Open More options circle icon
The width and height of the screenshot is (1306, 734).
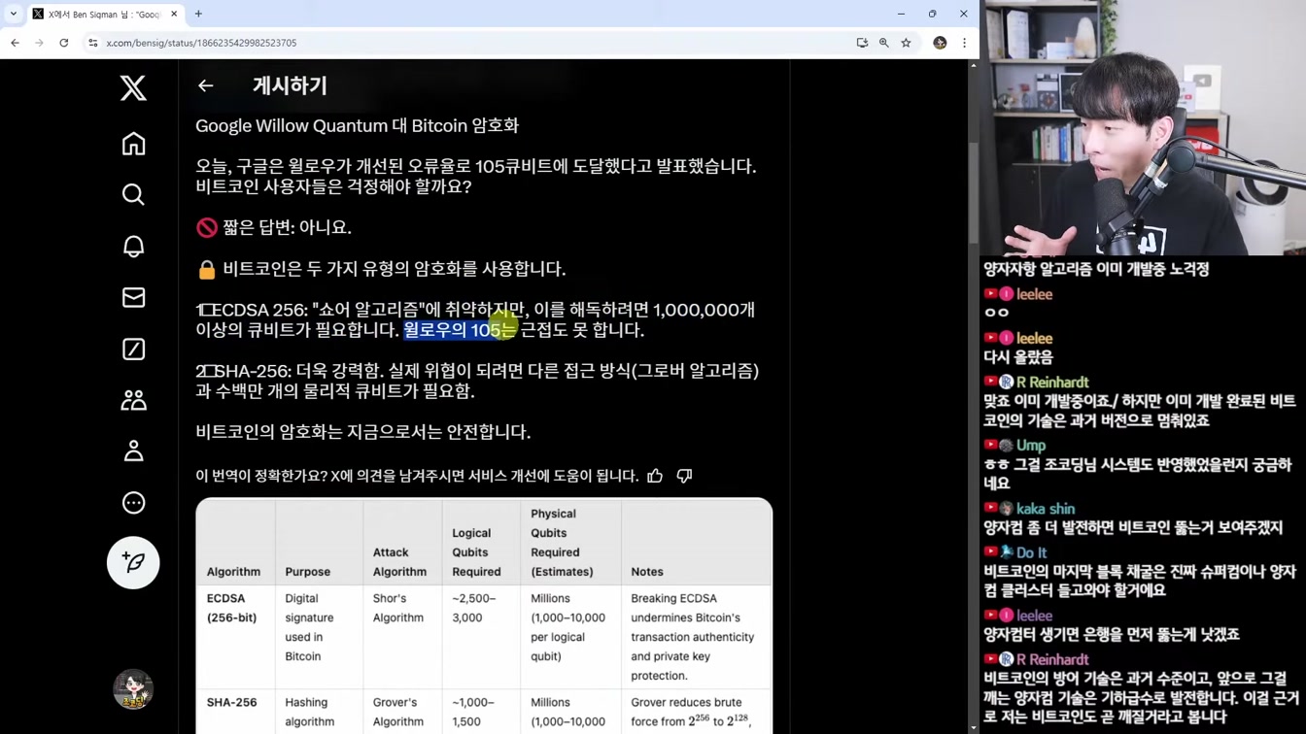click(133, 503)
